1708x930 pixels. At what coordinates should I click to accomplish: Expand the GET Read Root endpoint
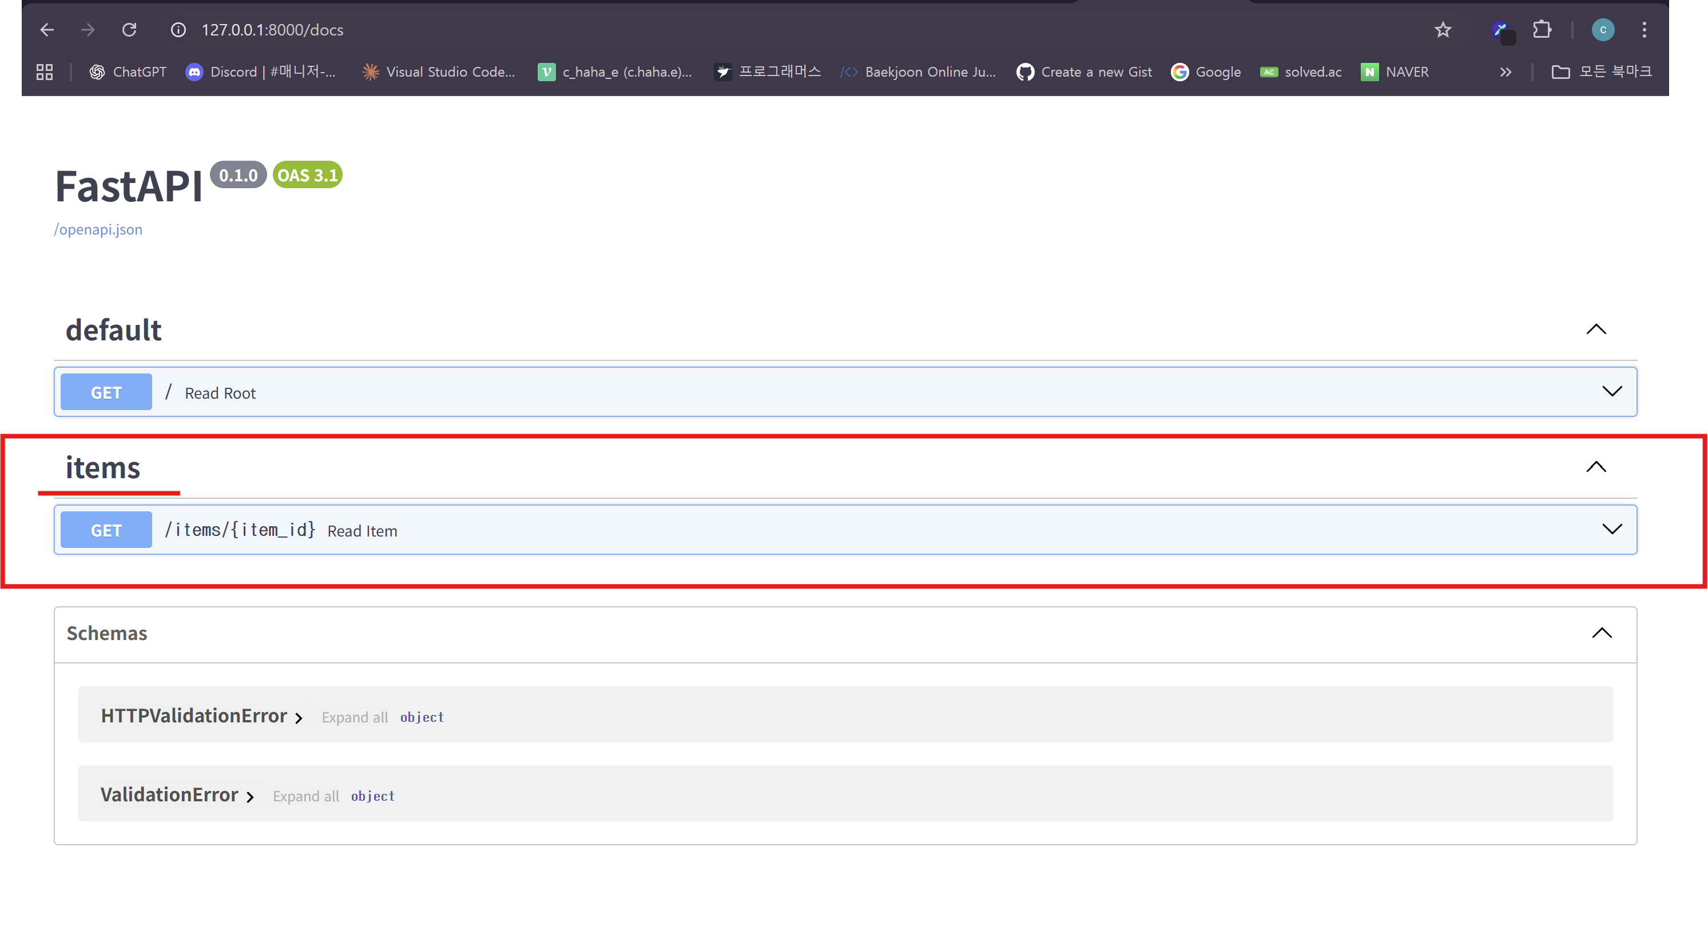[x=1611, y=392]
